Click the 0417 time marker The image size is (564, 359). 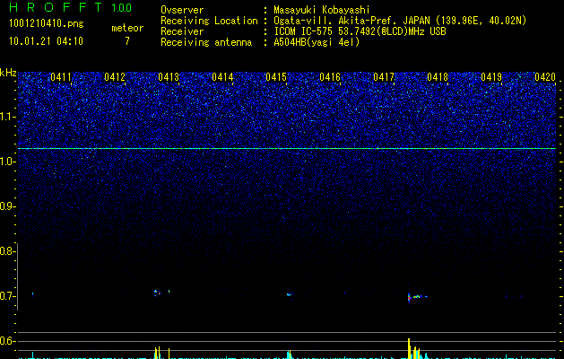(x=384, y=77)
